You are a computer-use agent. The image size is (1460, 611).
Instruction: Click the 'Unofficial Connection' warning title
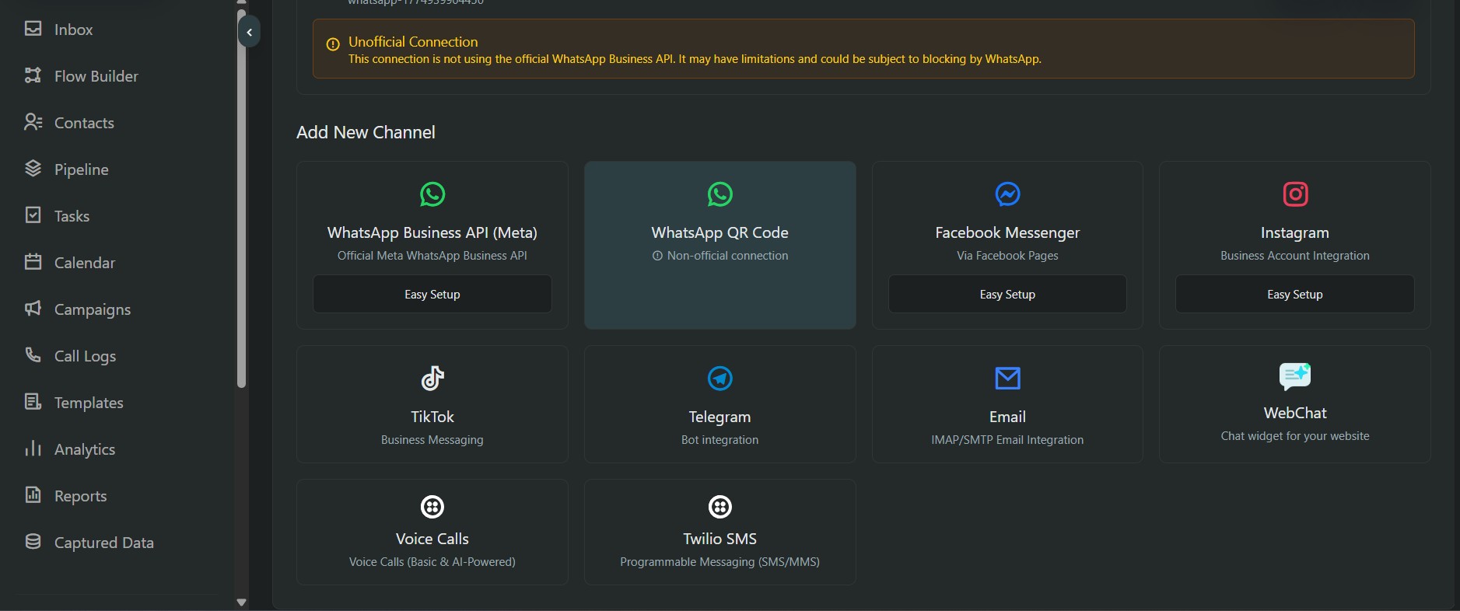tap(413, 42)
